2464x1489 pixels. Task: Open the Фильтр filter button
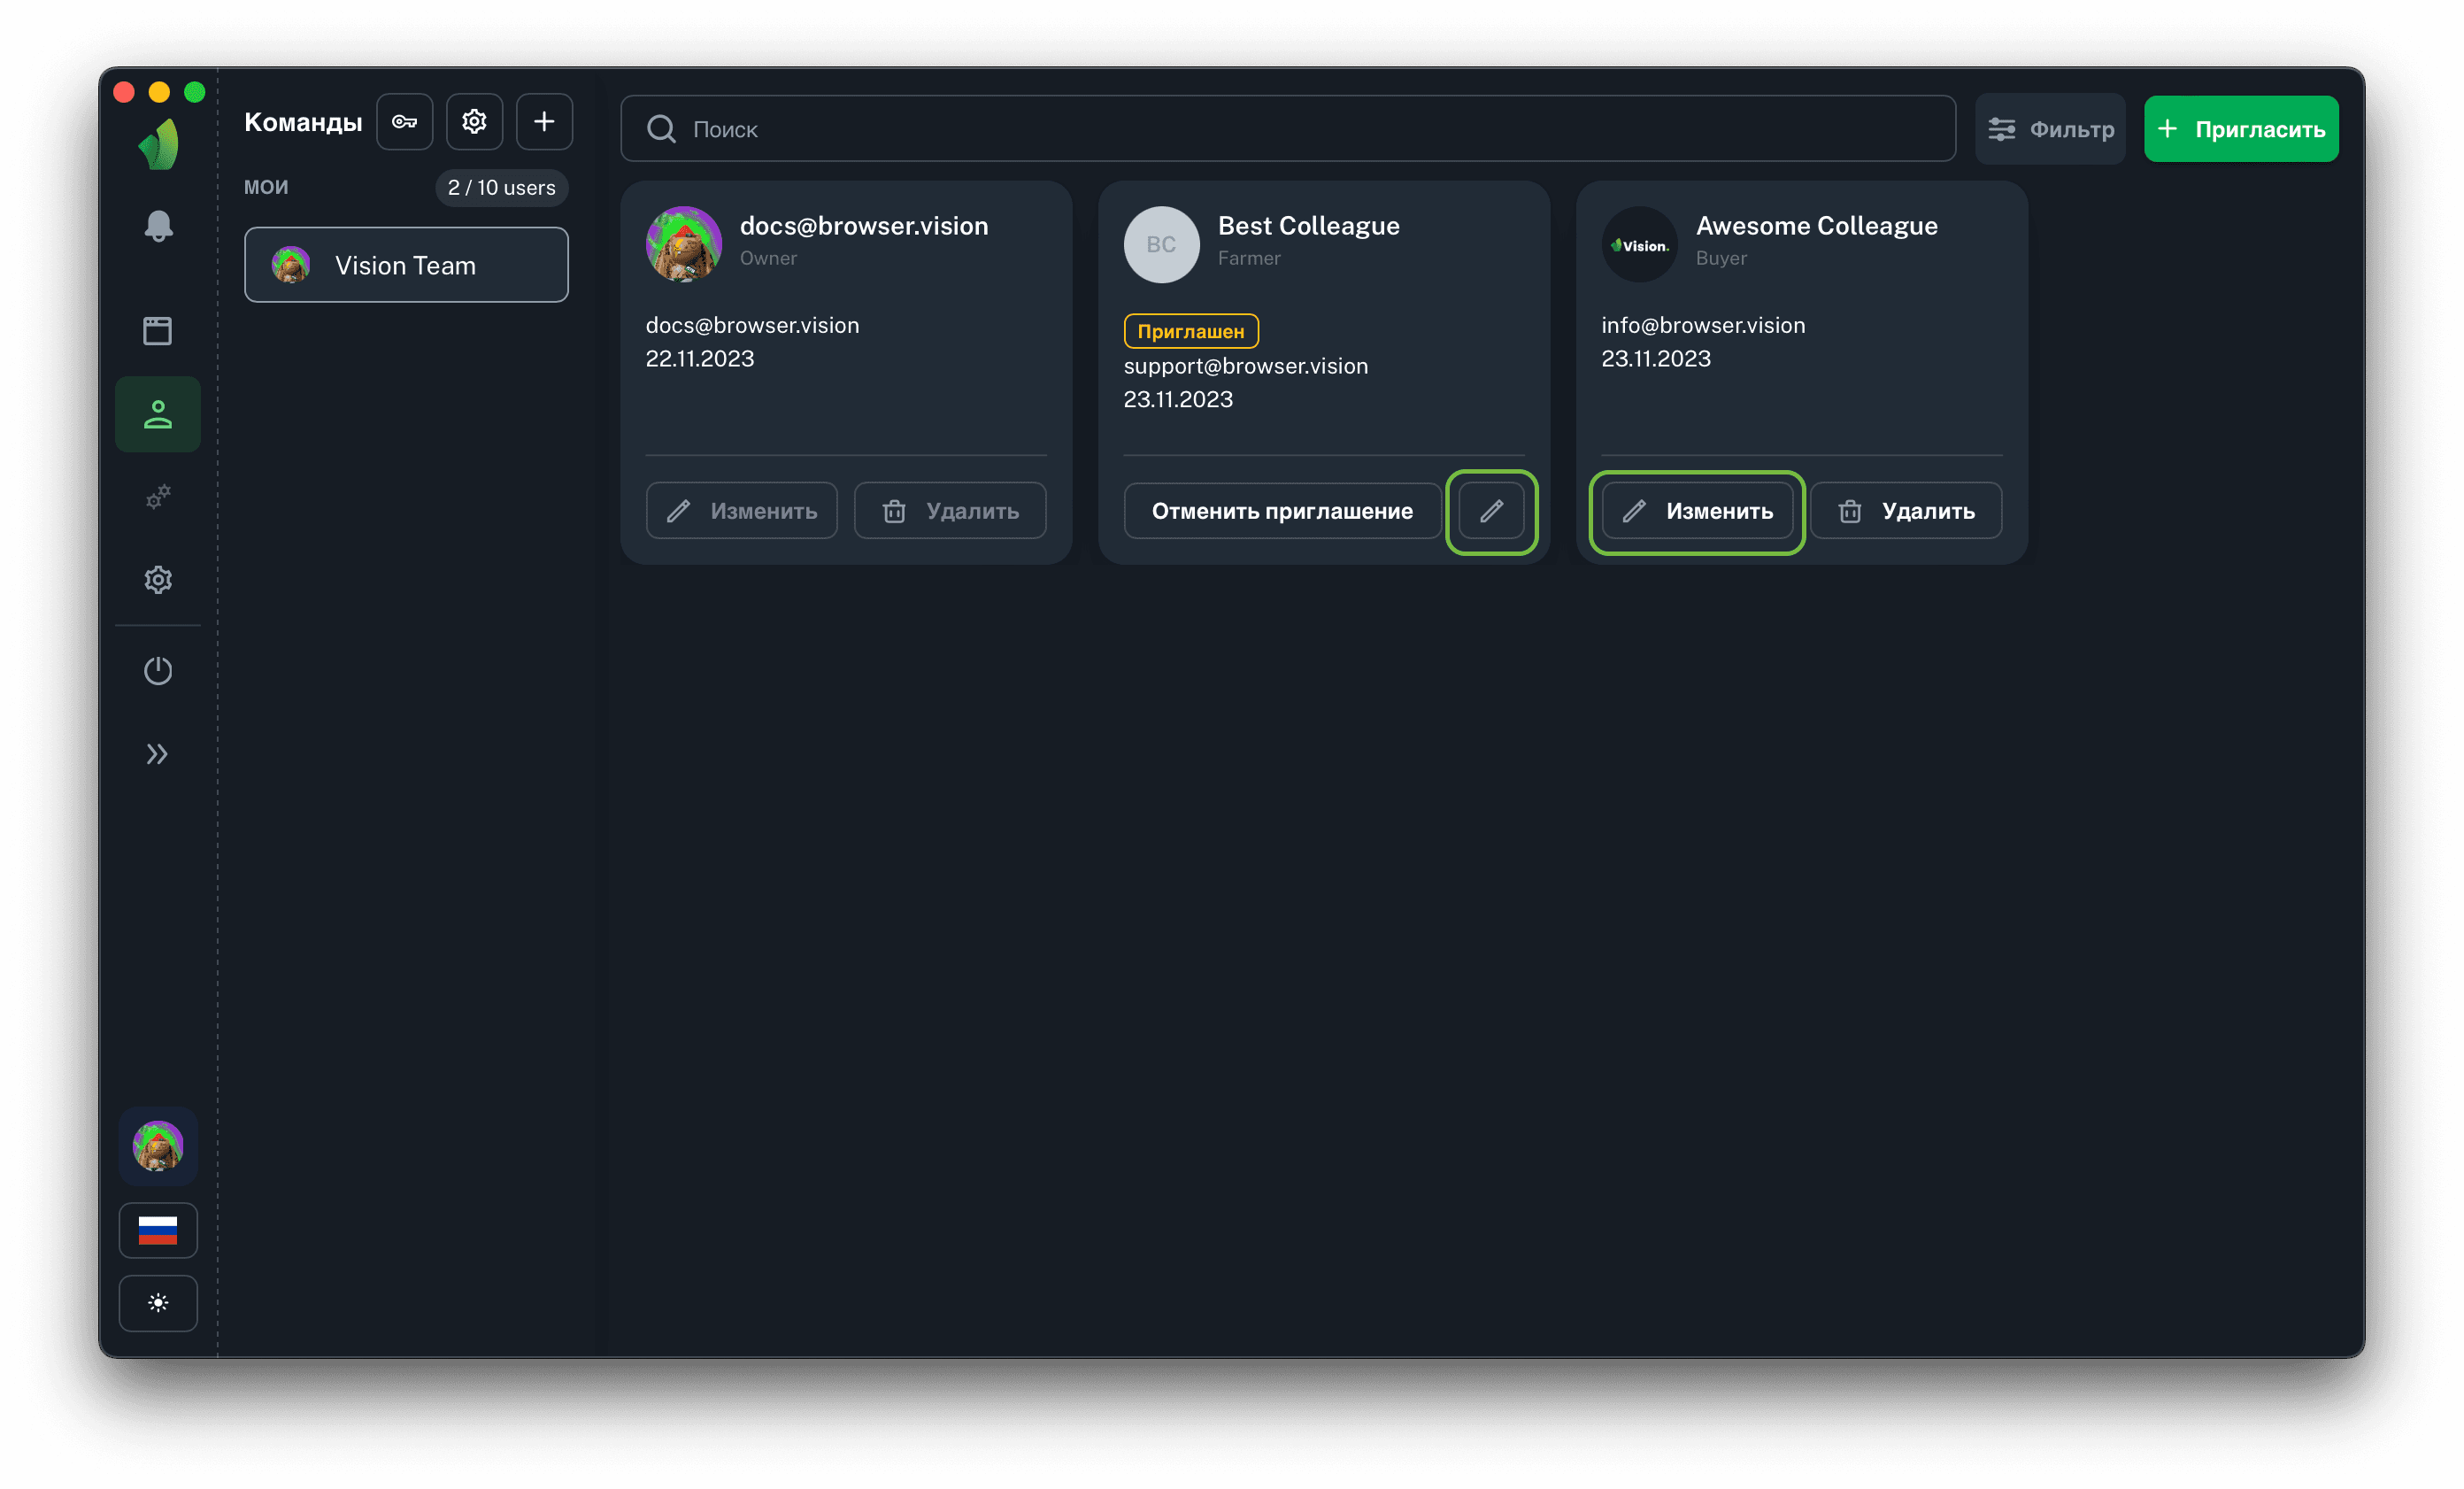[x=2050, y=129]
